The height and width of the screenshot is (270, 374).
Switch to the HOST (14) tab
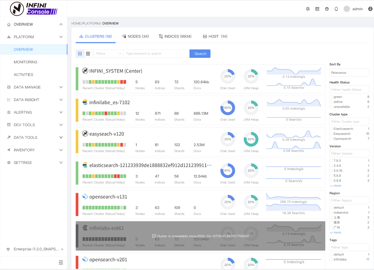[x=215, y=36]
